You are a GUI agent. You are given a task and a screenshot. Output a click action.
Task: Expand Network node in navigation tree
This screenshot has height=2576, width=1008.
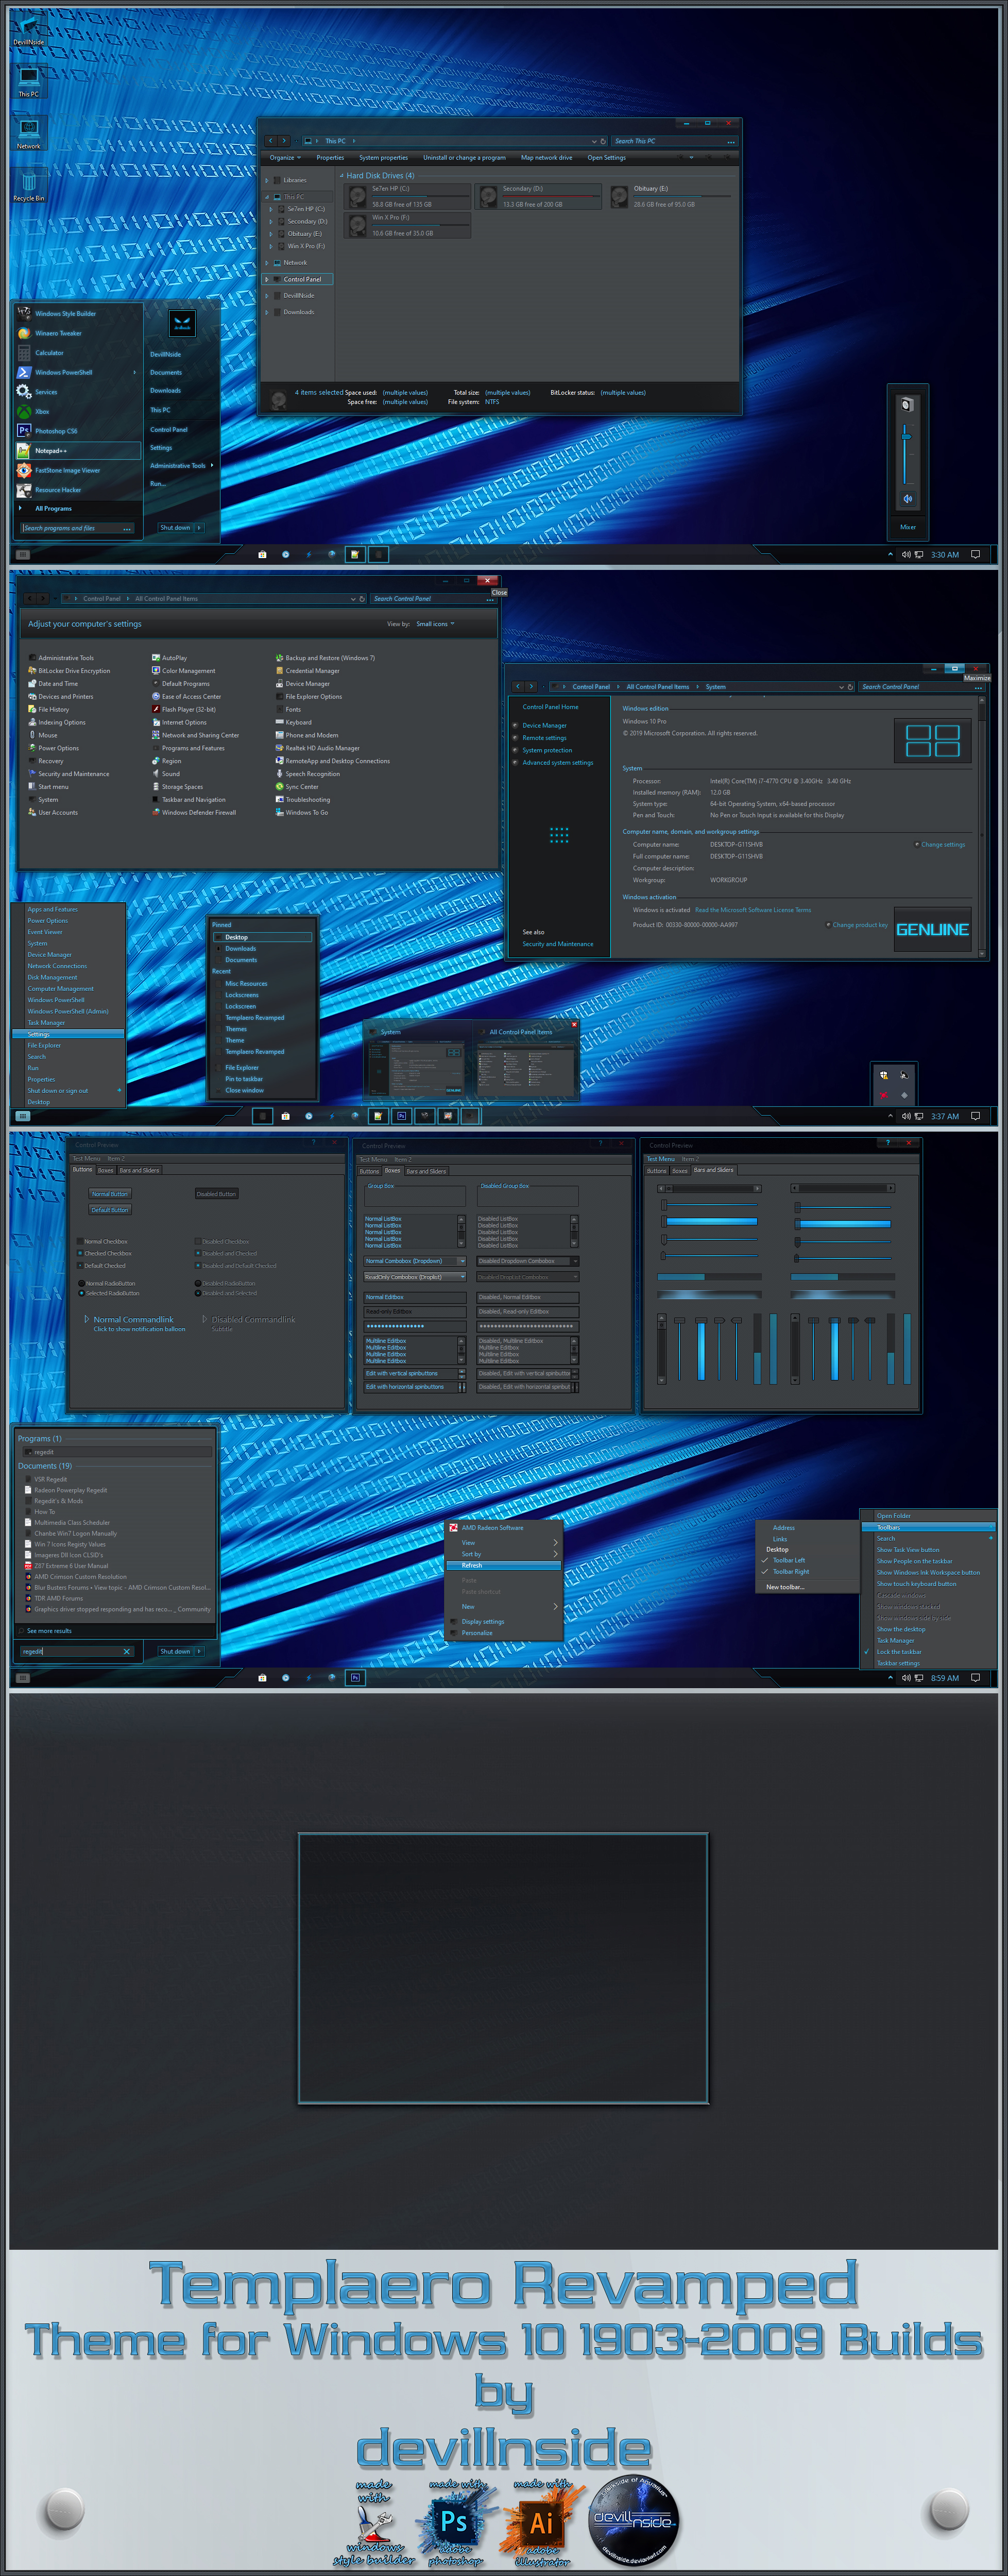pyautogui.click(x=267, y=262)
